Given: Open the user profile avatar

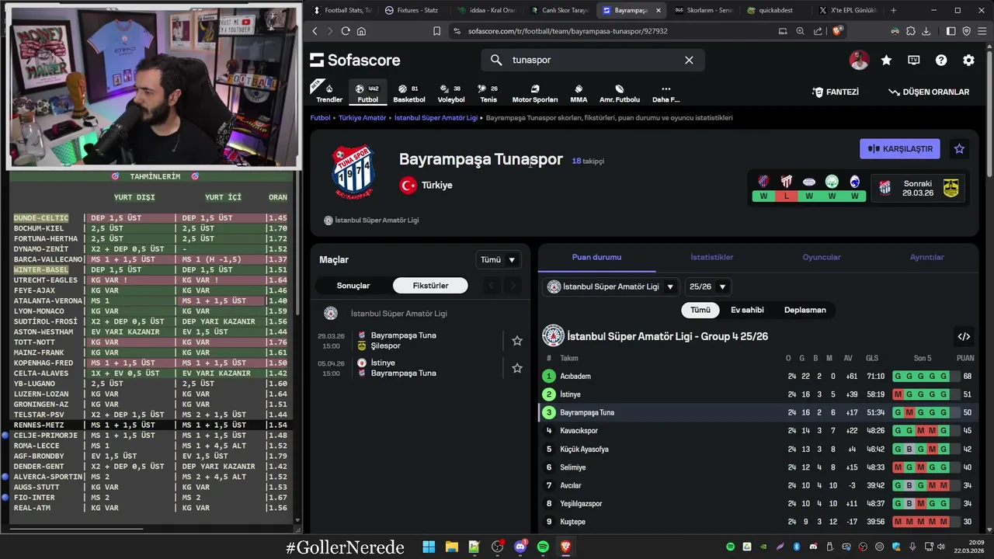Looking at the screenshot, I should (x=859, y=60).
